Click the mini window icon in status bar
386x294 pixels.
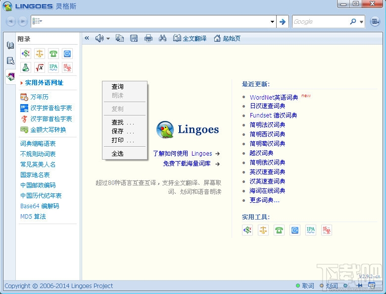click(372, 286)
